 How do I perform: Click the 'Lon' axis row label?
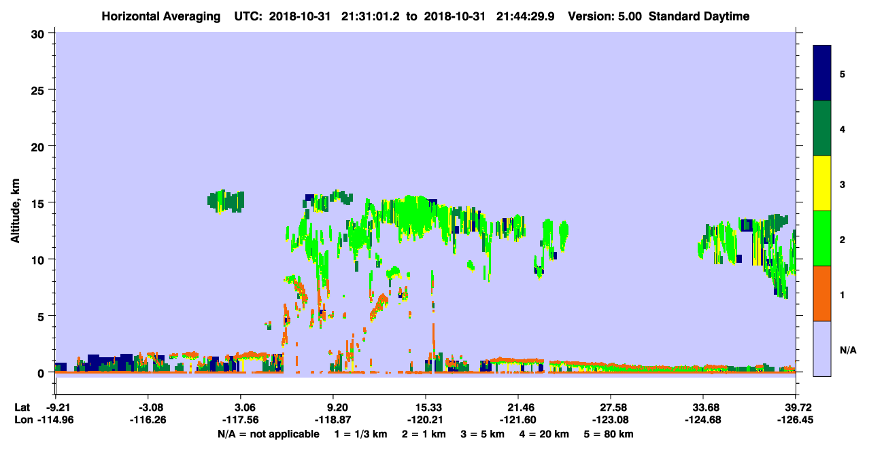(22, 420)
